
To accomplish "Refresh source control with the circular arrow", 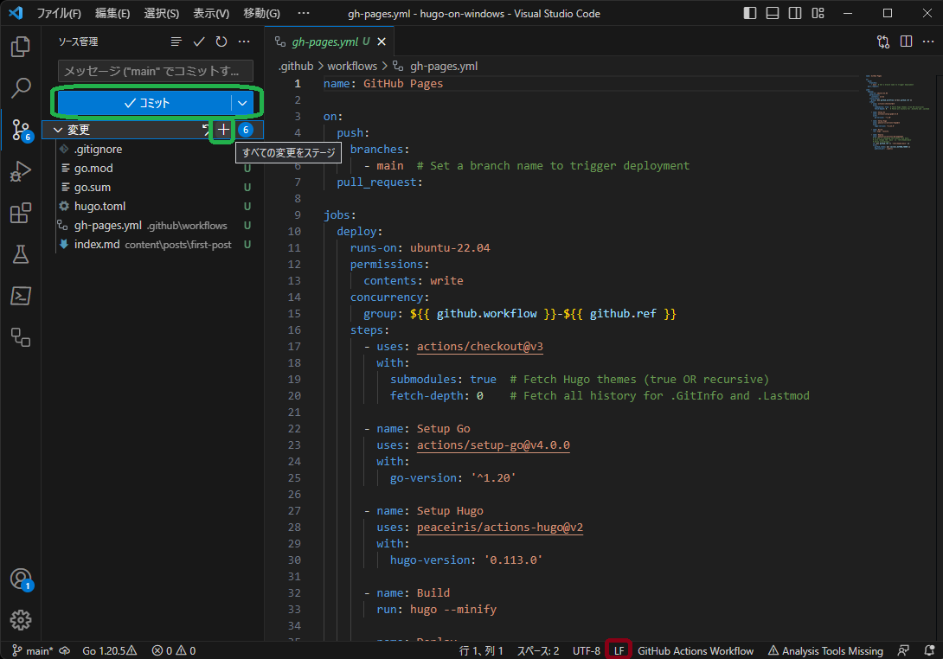I will (221, 42).
